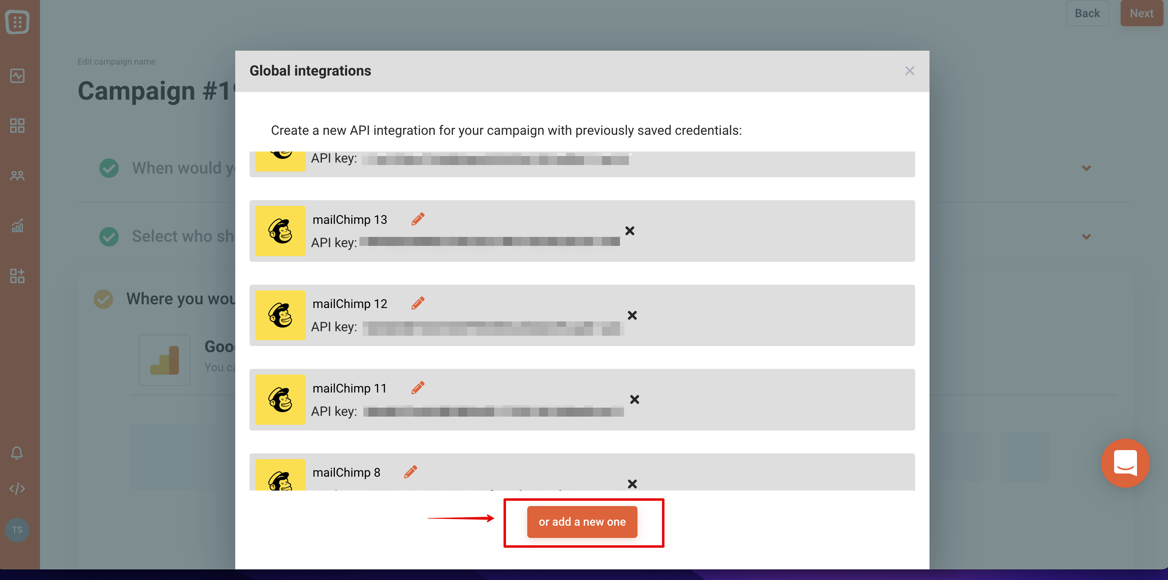Expand the 'Select who sh...' section chevron
The height and width of the screenshot is (580, 1168).
pyautogui.click(x=1086, y=237)
